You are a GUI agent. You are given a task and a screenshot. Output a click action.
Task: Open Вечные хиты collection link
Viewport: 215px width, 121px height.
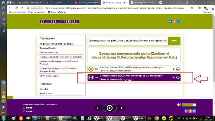[46, 94]
